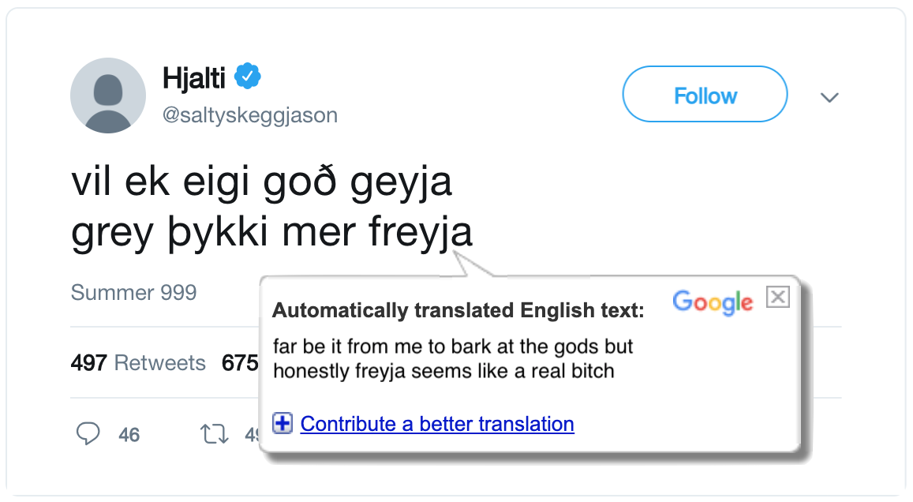Screen dimensions: 913x502
Task: Open Contribute a better translation link
Action: point(437,424)
